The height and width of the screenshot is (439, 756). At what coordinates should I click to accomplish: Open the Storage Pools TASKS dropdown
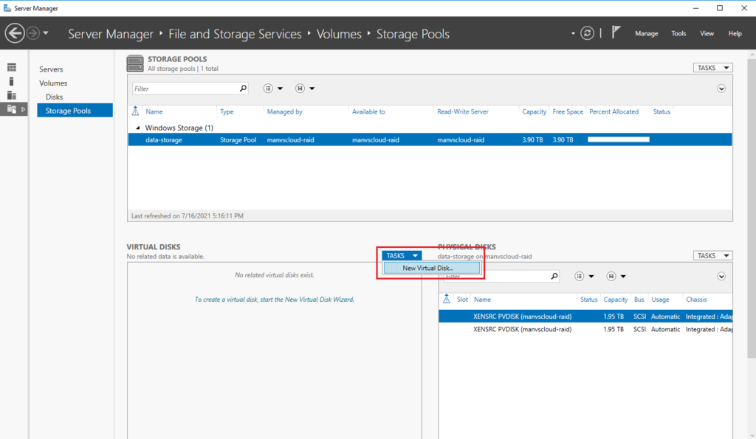click(x=712, y=67)
